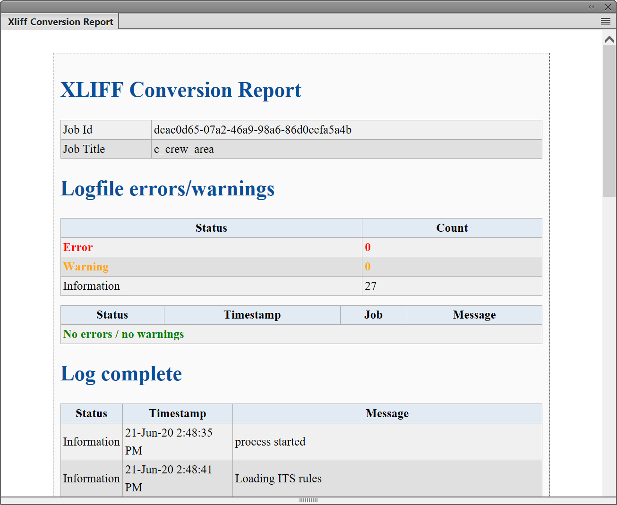Click the process started message

click(x=270, y=442)
